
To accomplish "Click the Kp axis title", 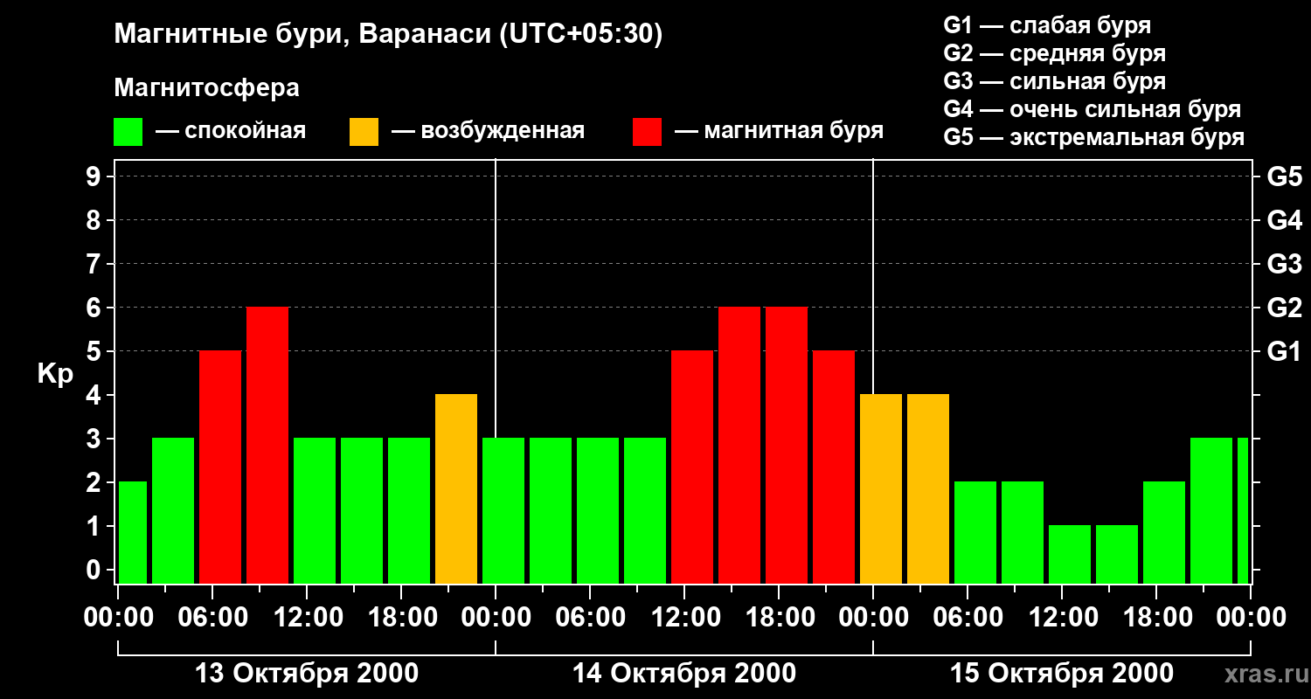I will point(55,375).
